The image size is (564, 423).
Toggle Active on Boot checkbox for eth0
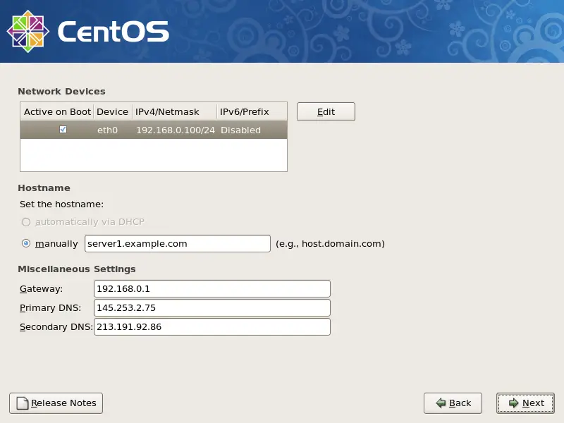(x=63, y=130)
